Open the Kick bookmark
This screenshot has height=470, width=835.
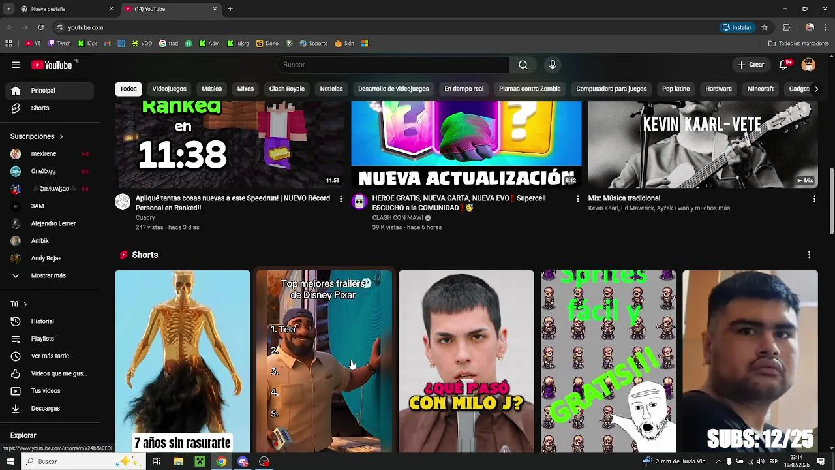pyautogui.click(x=87, y=44)
